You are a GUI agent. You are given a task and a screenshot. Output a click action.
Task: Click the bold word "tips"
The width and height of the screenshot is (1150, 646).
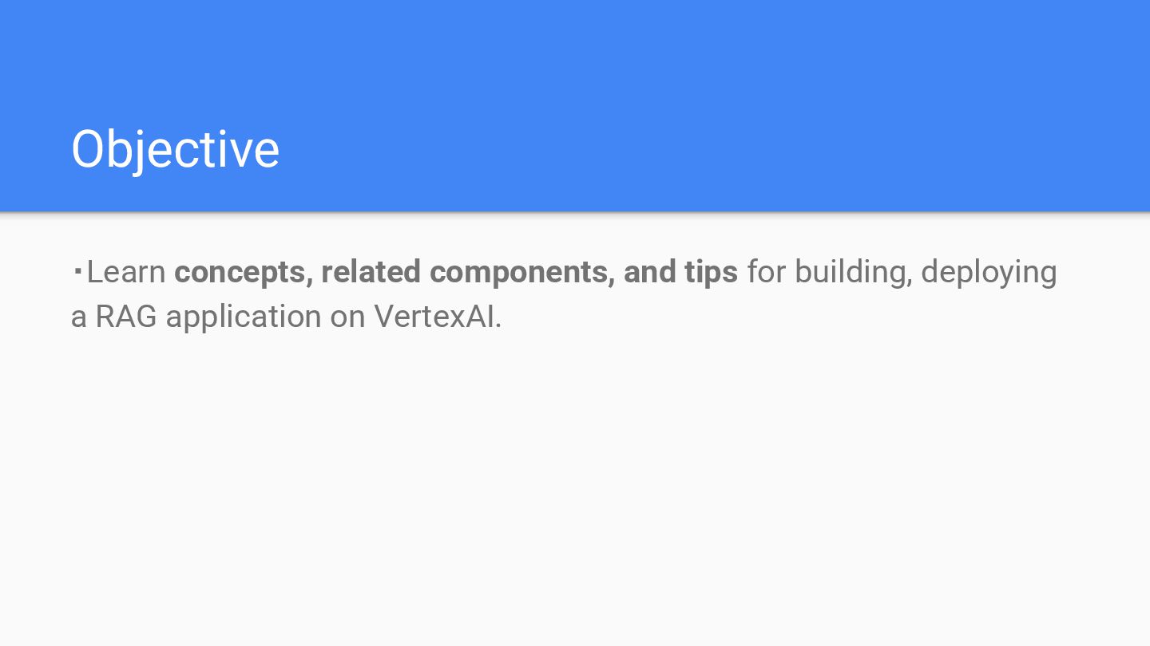[711, 272]
